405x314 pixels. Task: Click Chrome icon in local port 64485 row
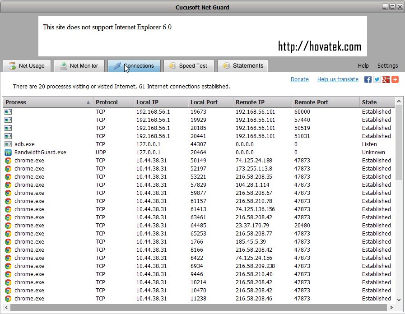click(x=8, y=226)
